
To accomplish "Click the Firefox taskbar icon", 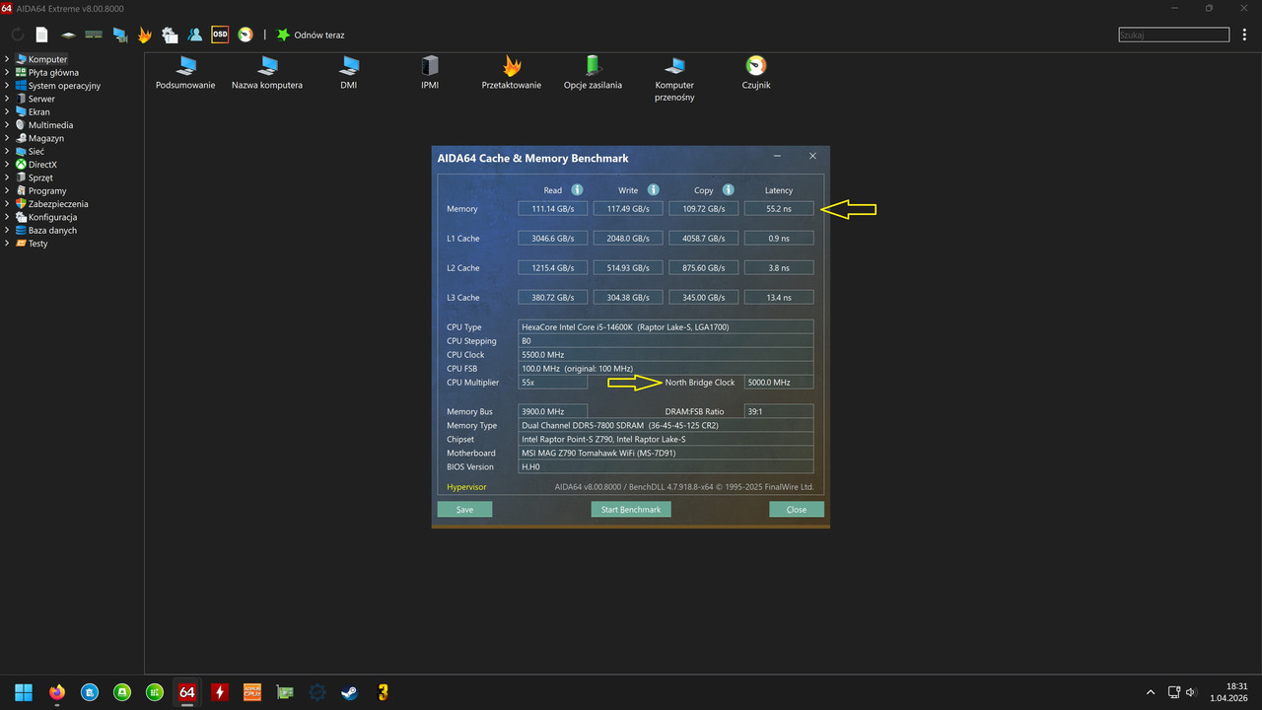I will pos(56,692).
